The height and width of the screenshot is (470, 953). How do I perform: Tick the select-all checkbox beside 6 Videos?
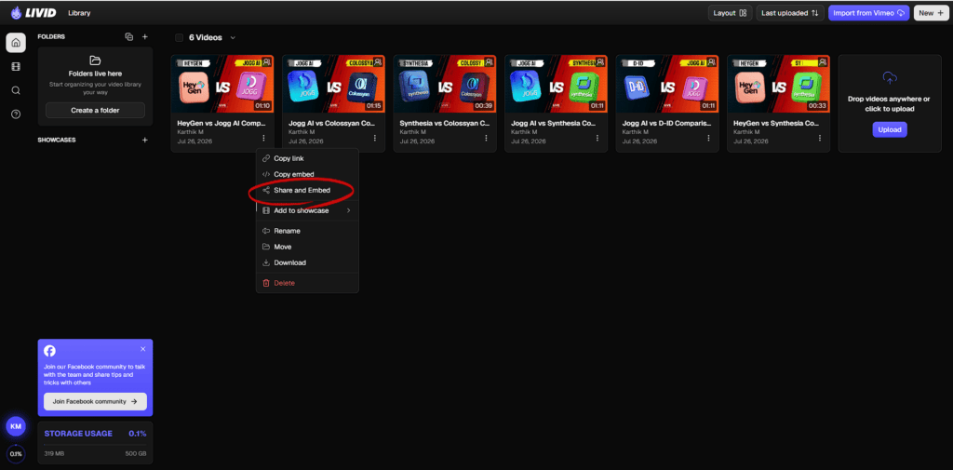180,38
